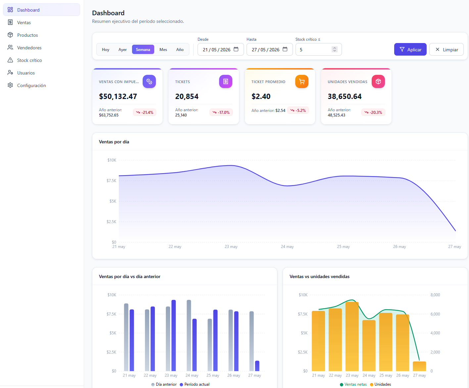
Task: Click the Ventas vs unidades vendidas title
Action: click(x=319, y=276)
